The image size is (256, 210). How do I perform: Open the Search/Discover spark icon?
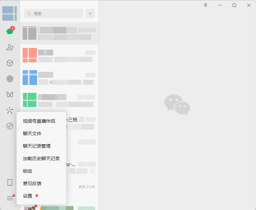pyautogui.click(x=10, y=110)
